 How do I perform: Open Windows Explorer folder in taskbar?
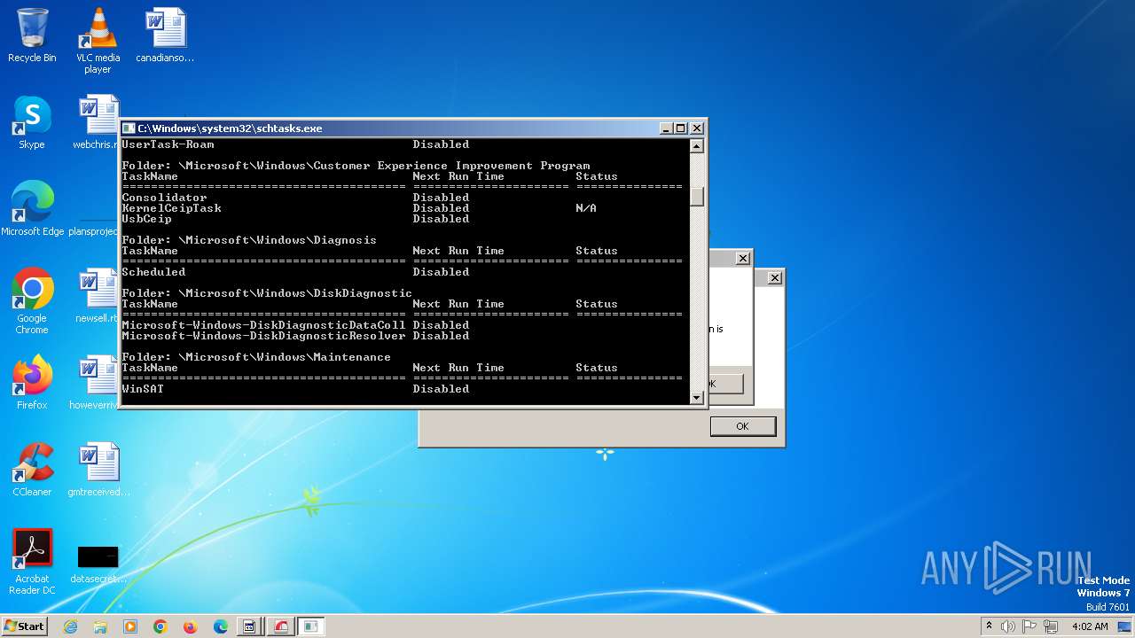(x=100, y=626)
